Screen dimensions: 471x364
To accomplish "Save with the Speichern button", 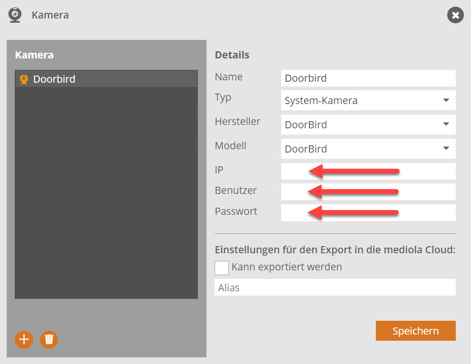I will 416,331.
